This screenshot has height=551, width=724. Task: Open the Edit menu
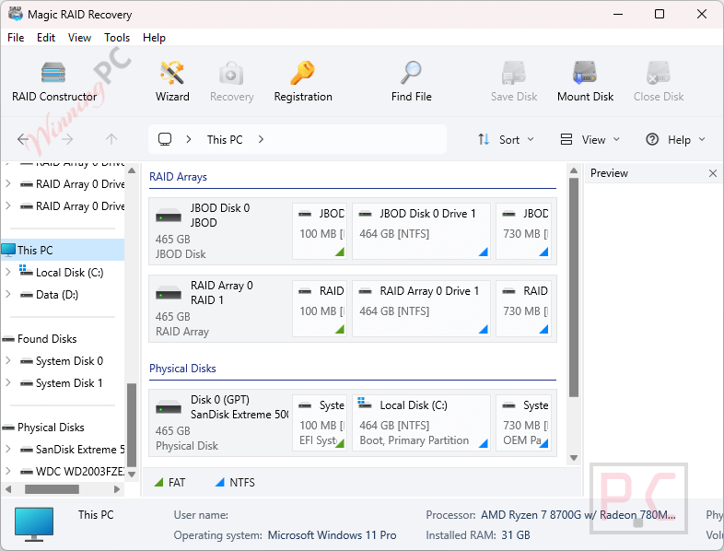pos(46,38)
